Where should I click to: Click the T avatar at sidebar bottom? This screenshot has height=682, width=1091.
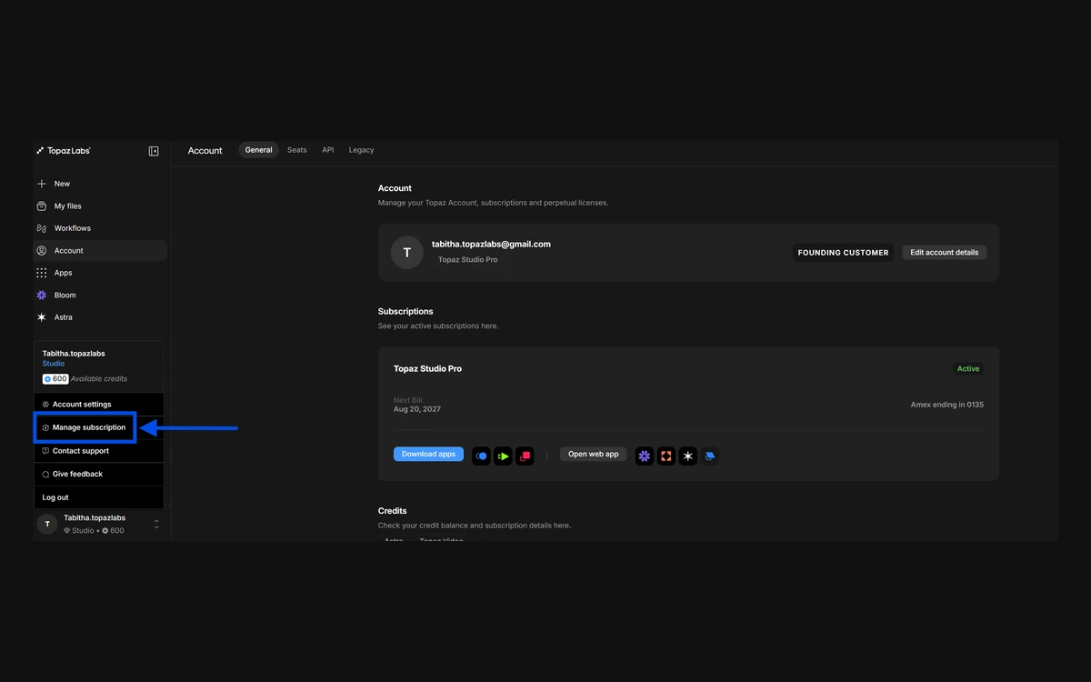pos(47,524)
